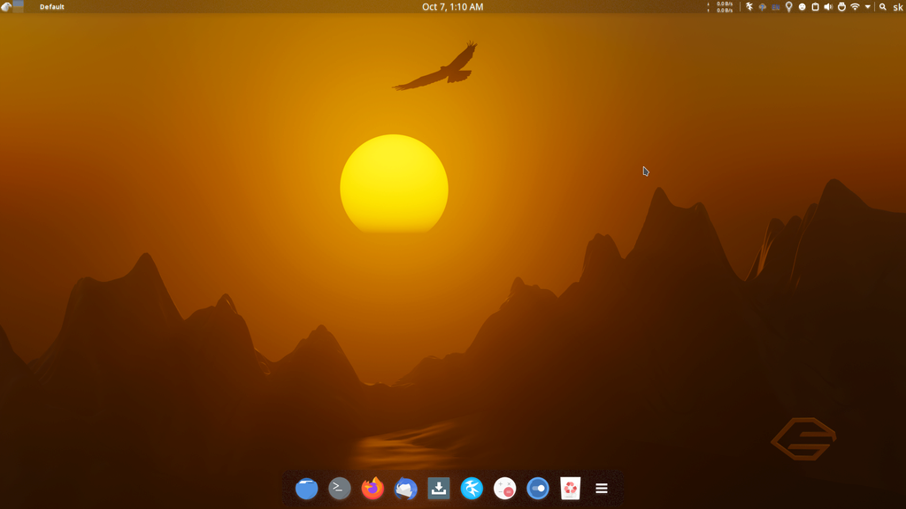The height and width of the screenshot is (509, 906).
Task: Mute audio via the speaker icon in panel
Action: coord(828,7)
